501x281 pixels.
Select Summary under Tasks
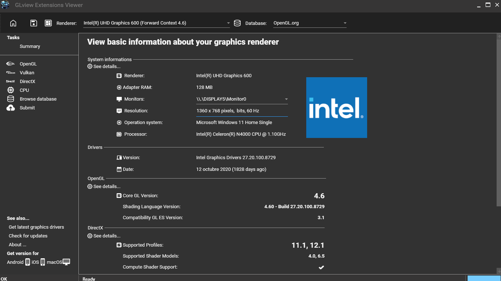pyautogui.click(x=30, y=46)
